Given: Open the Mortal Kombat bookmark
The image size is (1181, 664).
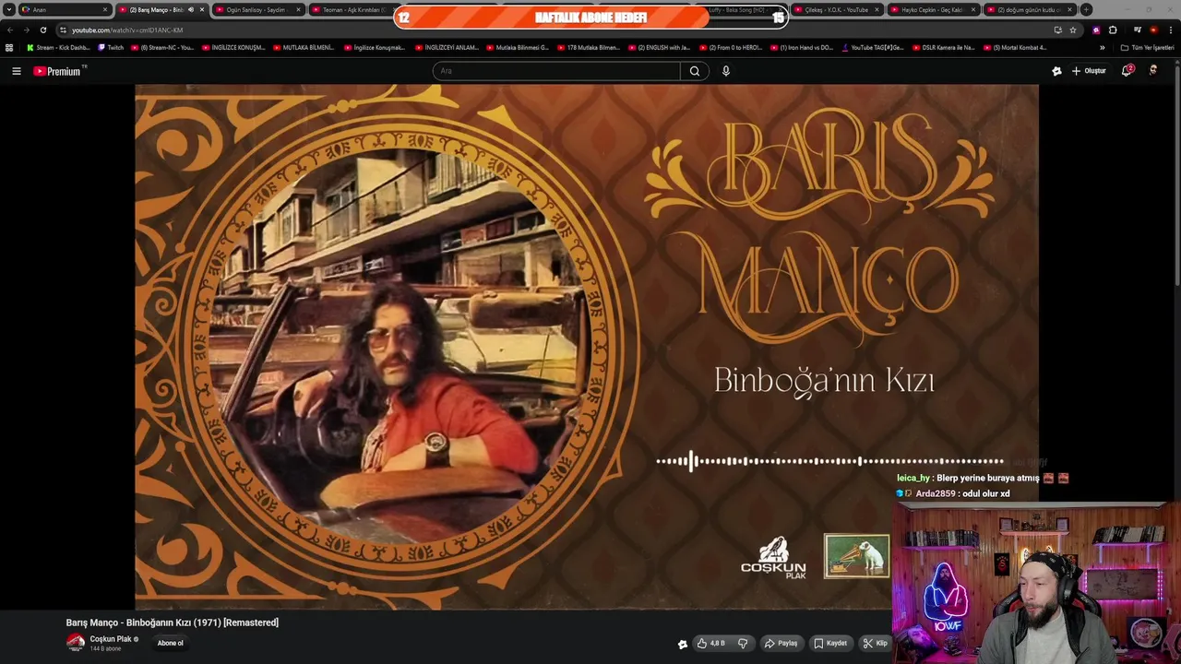Looking at the screenshot, I should click(x=1015, y=47).
